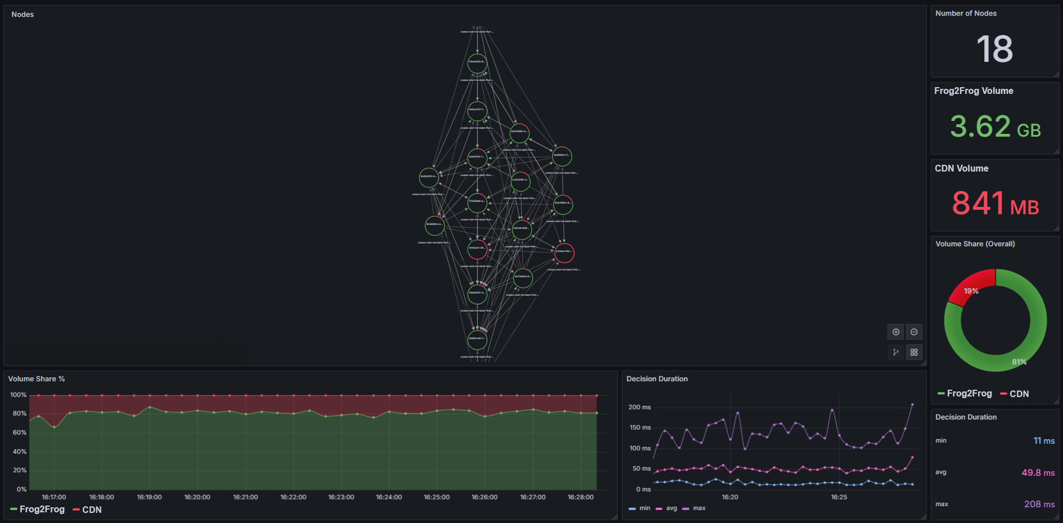The height and width of the screenshot is (523, 1063).
Task: Toggle CDN series in the donut chart legend
Action: [x=1019, y=394]
